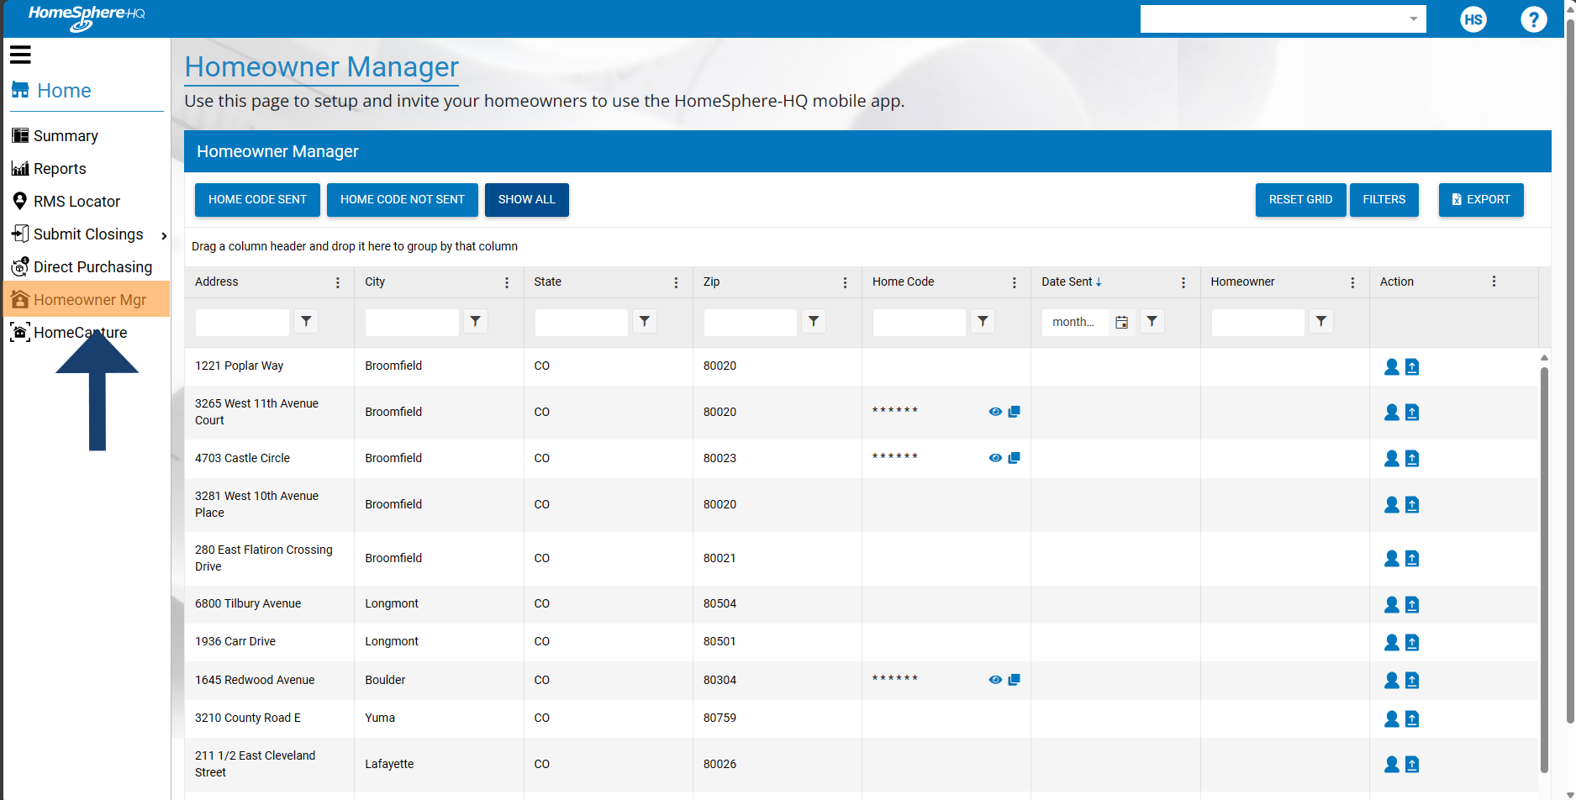The width and height of the screenshot is (1576, 800).
Task: Reveal home code for 1645 Redwood Avenue
Action: pyautogui.click(x=995, y=680)
